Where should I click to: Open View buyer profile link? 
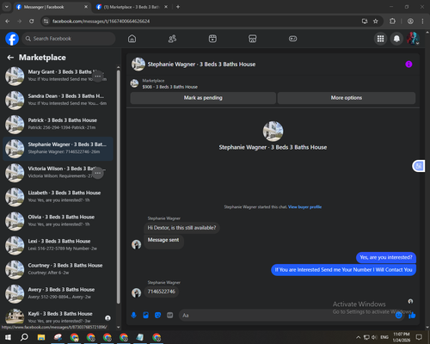tap(304, 207)
